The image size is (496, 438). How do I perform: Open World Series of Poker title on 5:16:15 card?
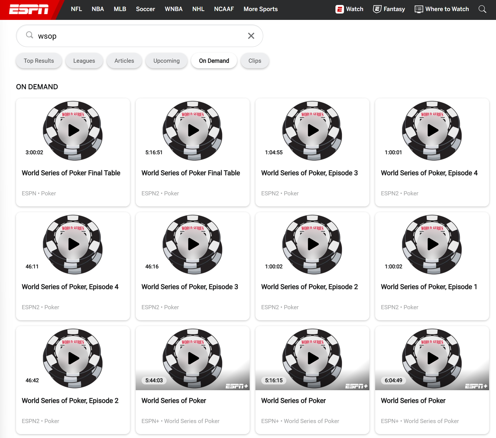pos(294,401)
